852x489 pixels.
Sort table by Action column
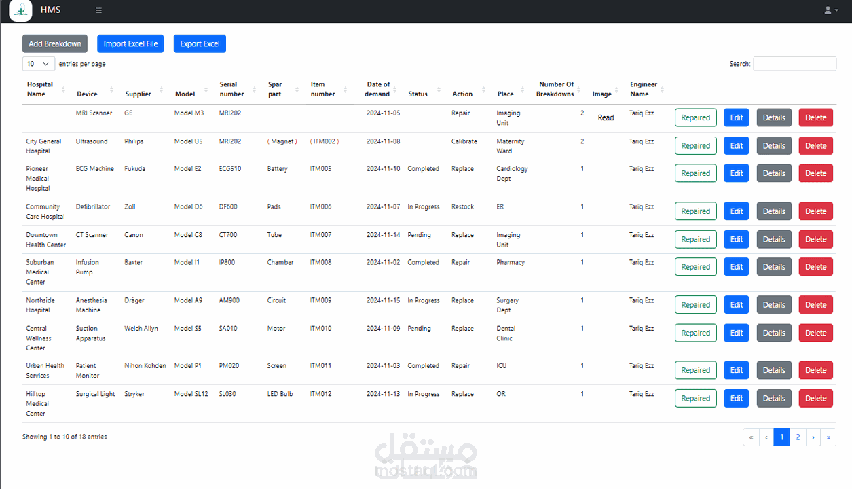coord(470,89)
